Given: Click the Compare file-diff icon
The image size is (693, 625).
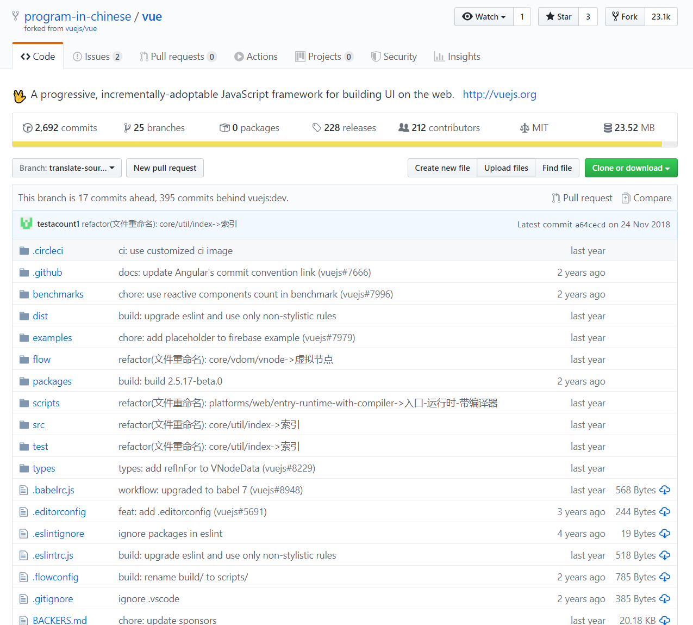Looking at the screenshot, I should (x=626, y=198).
